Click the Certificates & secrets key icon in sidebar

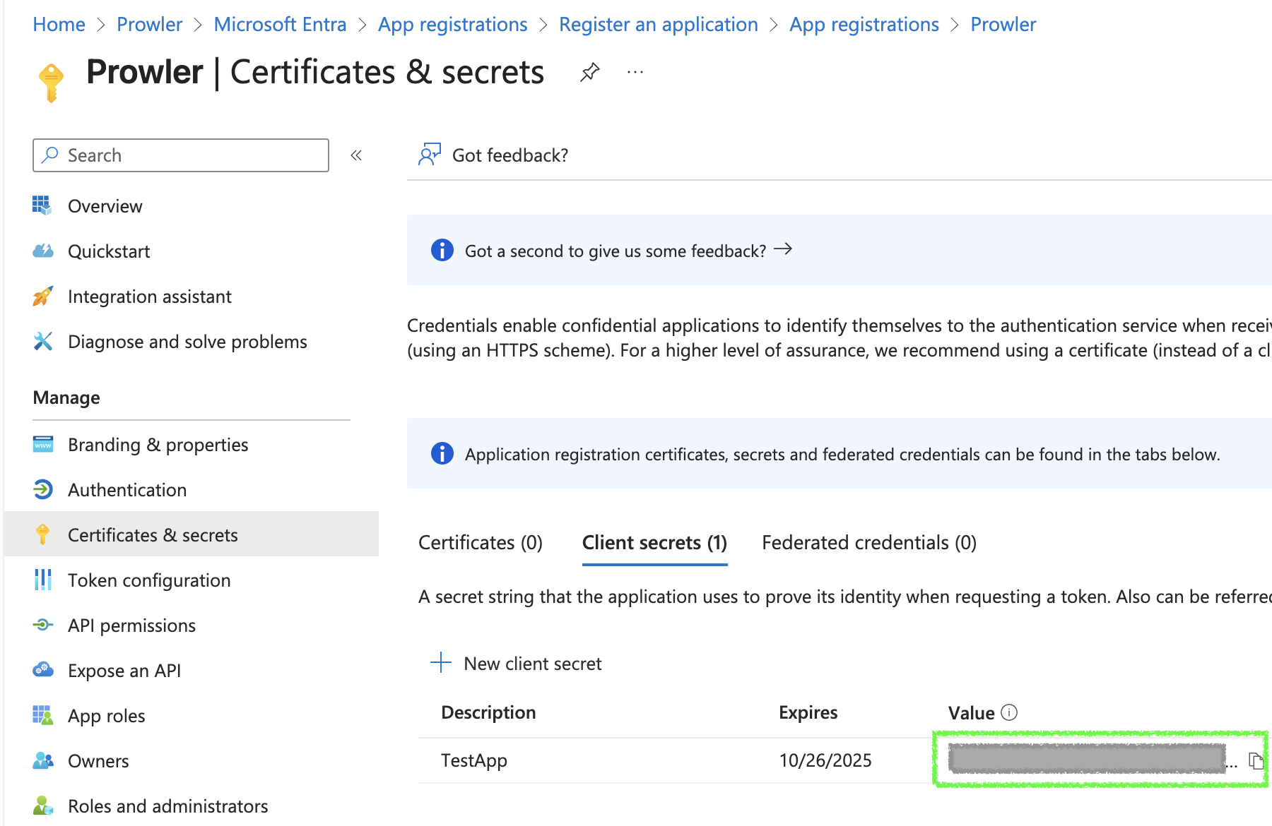pyautogui.click(x=42, y=534)
